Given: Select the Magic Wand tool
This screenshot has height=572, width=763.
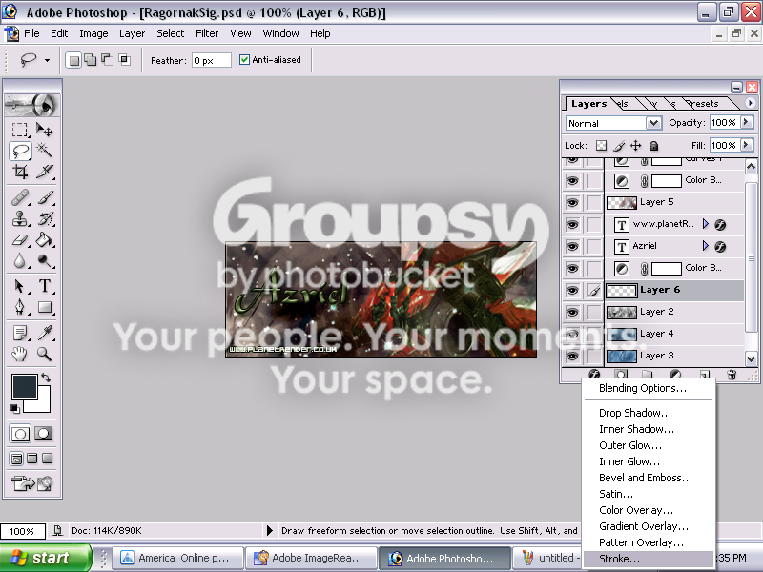Looking at the screenshot, I should [x=44, y=151].
